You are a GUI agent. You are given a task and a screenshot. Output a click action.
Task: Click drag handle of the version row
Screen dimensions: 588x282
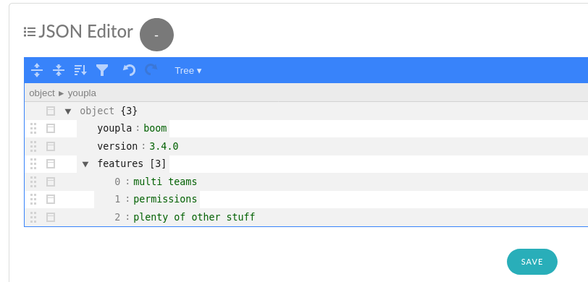tap(33, 146)
